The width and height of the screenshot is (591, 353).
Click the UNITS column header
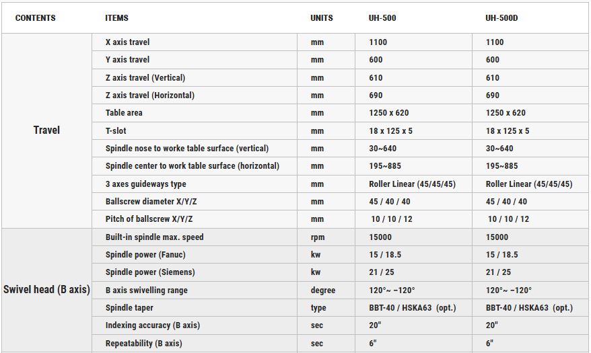tap(322, 18)
